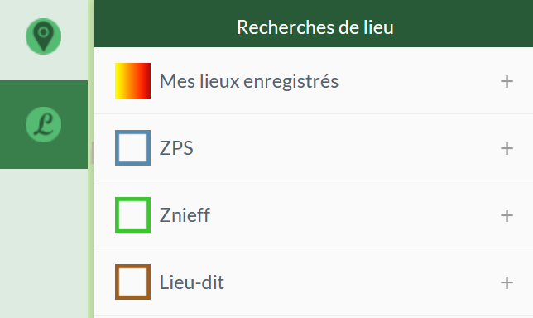Click the blue ZPS square icon
The width and height of the screenshot is (533, 318).
coord(132,147)
